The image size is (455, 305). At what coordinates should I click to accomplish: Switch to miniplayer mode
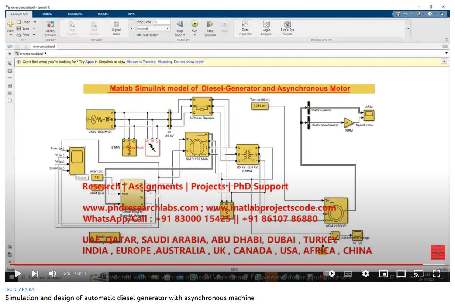point(383,274)
